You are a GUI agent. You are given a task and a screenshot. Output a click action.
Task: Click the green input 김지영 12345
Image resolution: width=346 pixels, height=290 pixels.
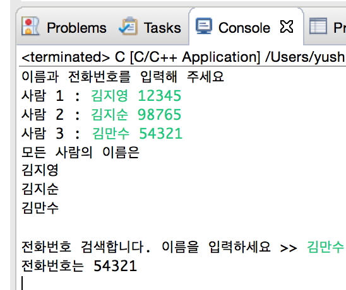tap(136, 96)
